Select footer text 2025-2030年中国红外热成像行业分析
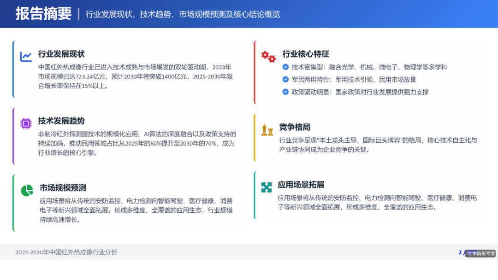498x280 pixels. 67,252
